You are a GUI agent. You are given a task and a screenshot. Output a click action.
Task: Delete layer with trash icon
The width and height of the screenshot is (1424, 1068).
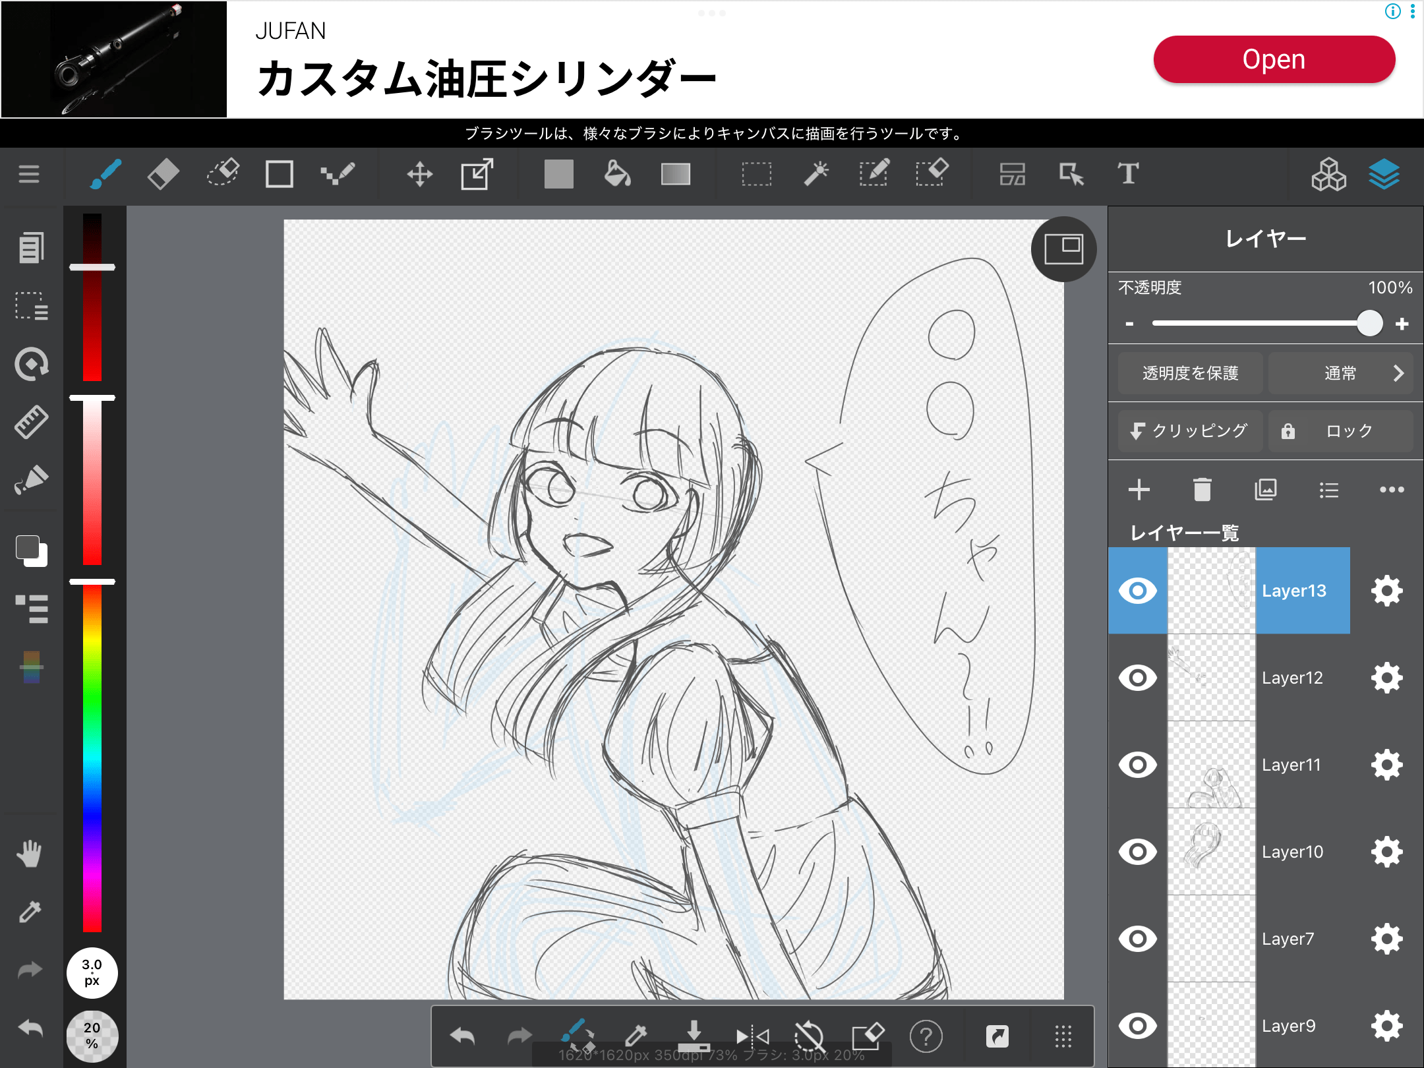(1202, 490)
